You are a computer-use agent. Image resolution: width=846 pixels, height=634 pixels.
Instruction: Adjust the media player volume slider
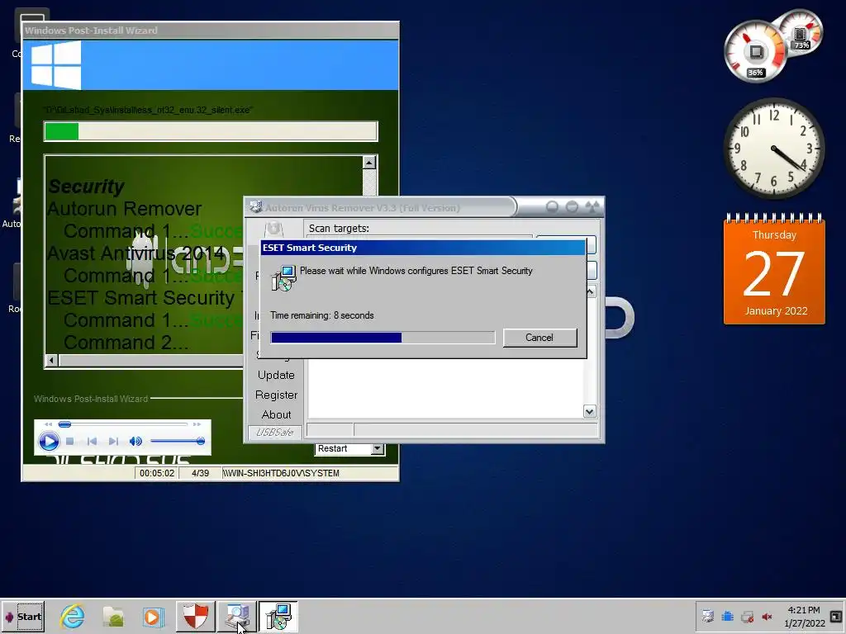[x=178, y=442]
